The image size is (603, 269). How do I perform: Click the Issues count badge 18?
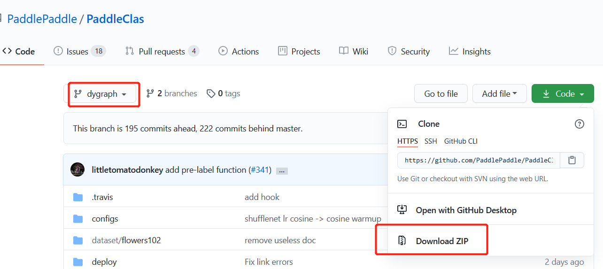click(x=98, y=51)
